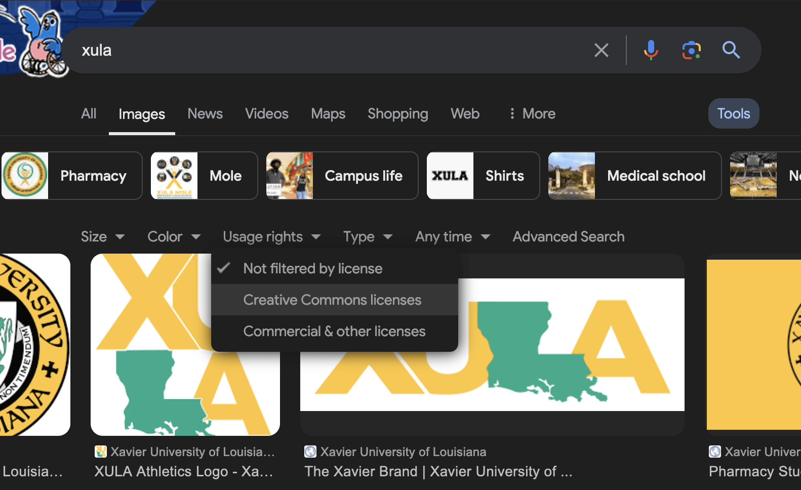Screen dimensions: 801x490
Task: Collapse the Usage rights dropdown
Action: (x=272, y=236)
